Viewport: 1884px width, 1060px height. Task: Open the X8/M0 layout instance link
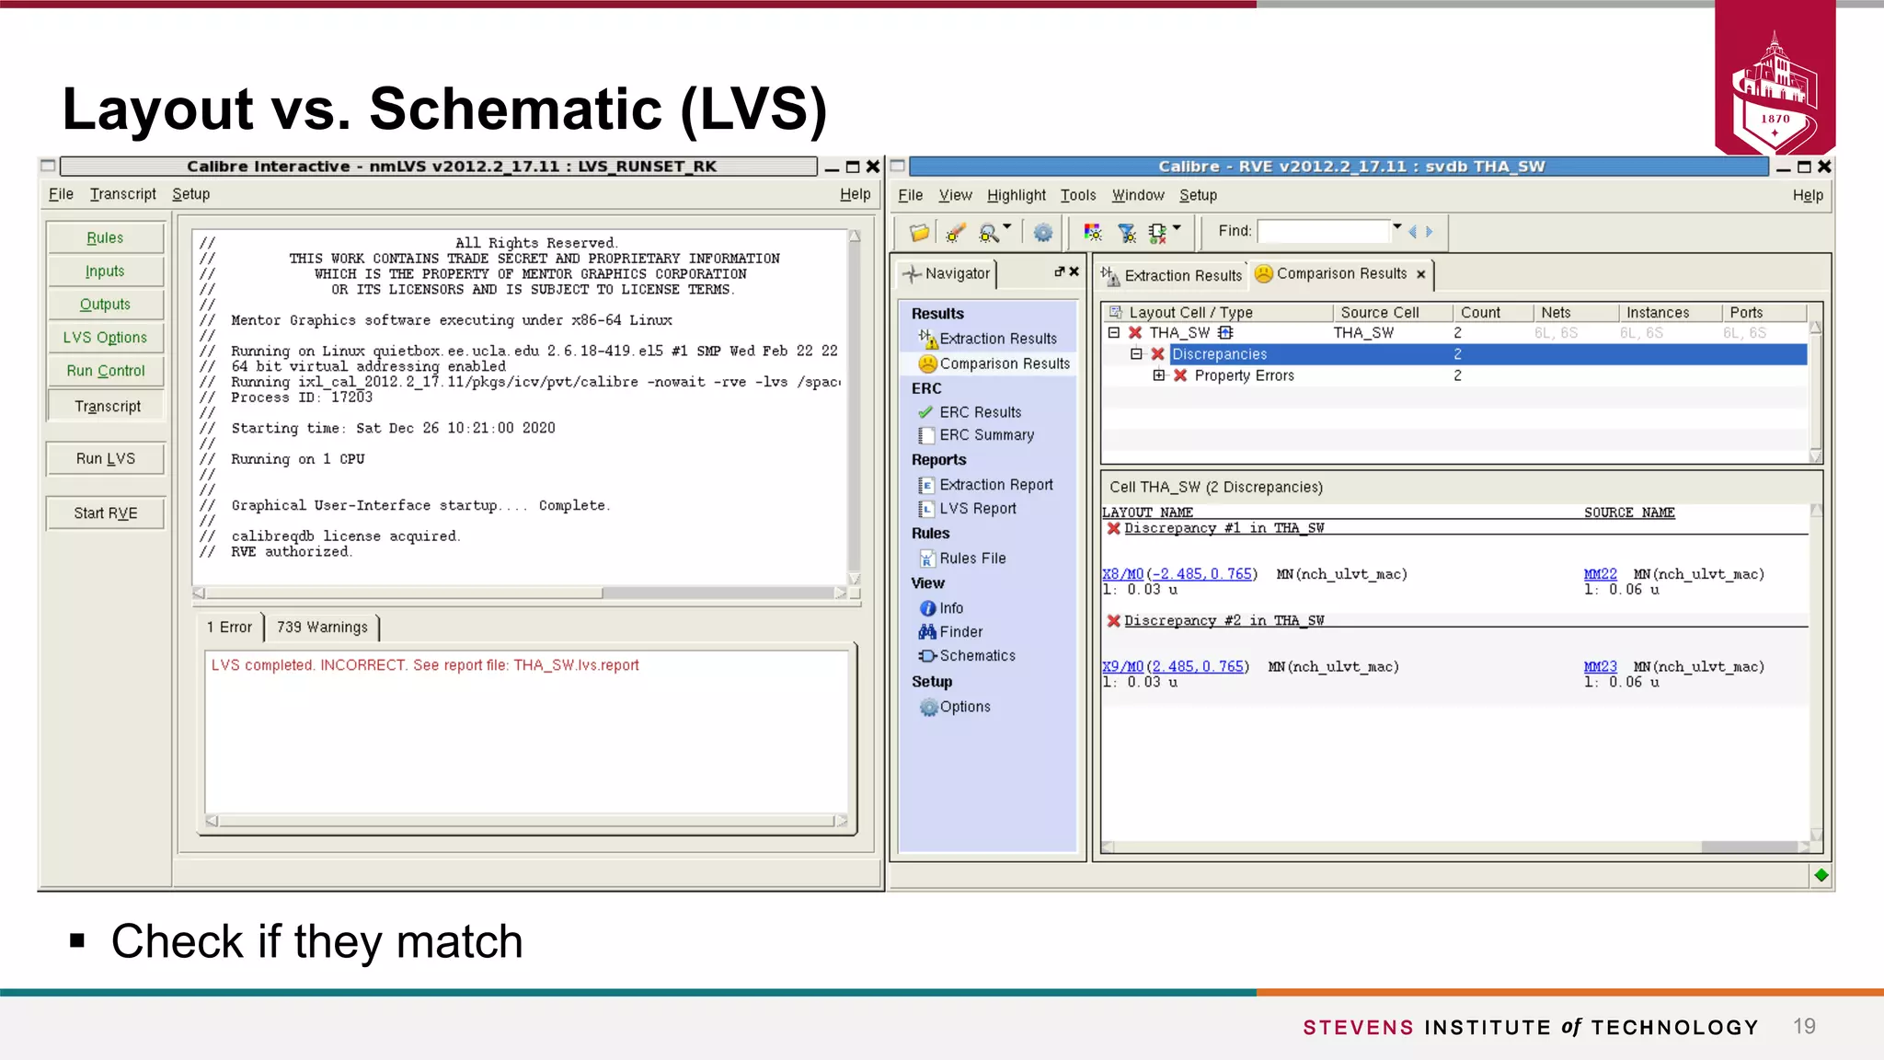coord(1122,574)
